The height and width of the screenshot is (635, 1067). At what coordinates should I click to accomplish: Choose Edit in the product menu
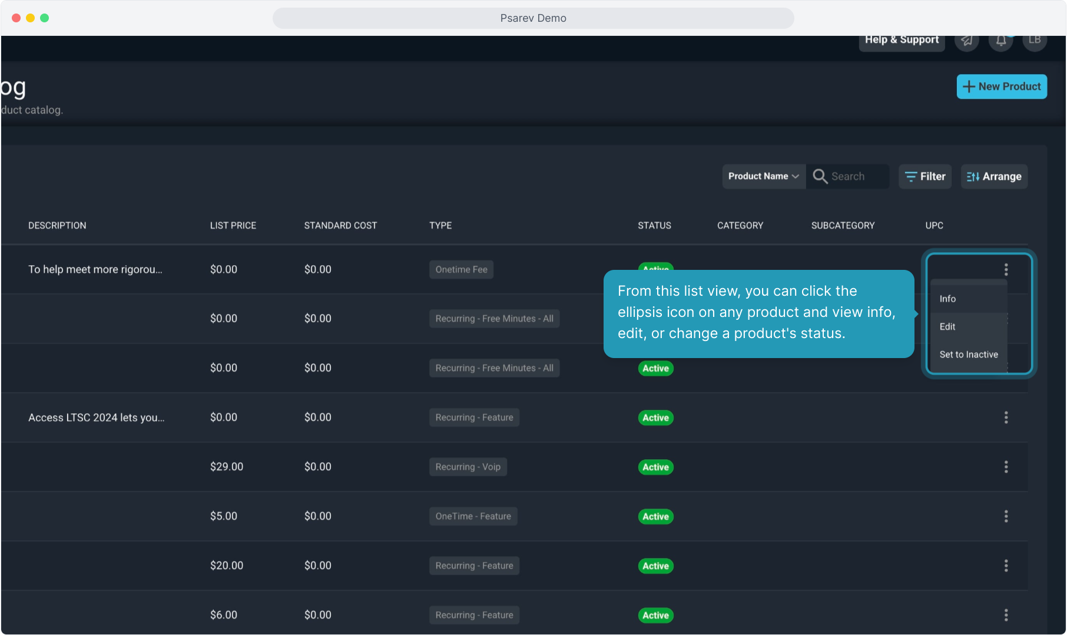[x=947, y=327]
